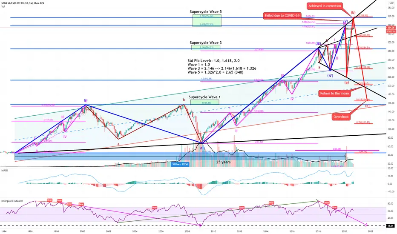The image size is (397, 234).
Task: Click the 2008 label on time axis
Action: [x=187, y=231]
